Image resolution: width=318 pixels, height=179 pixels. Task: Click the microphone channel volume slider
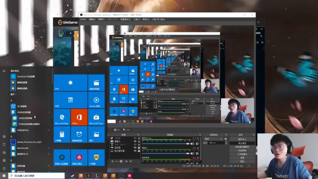click(165, 144)
